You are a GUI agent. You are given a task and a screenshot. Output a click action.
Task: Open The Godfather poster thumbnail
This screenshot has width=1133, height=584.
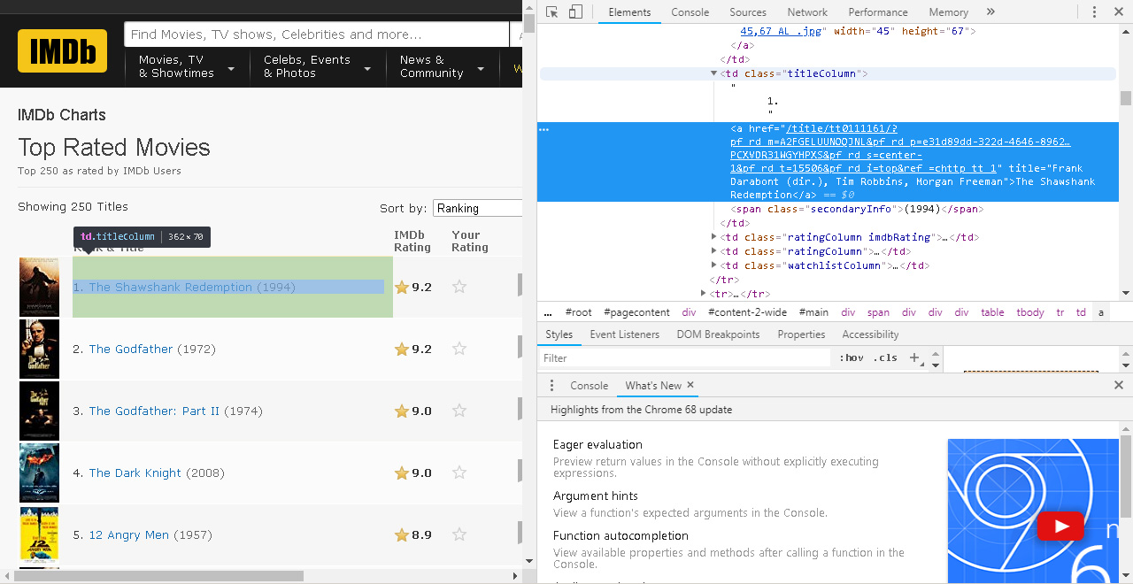[39, 350]
